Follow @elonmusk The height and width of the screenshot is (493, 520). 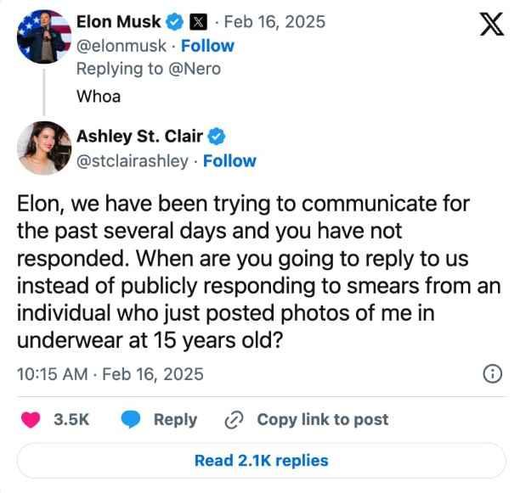click(207, 46)
